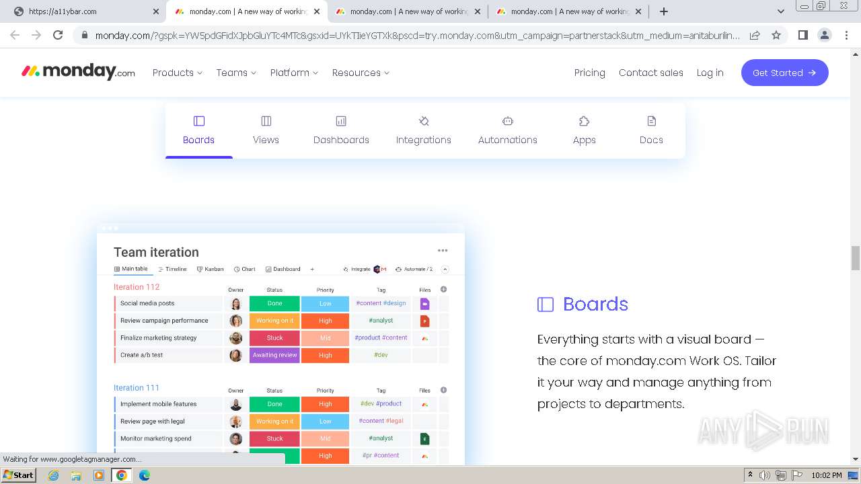Click the Kanban view in board
The height and width of the screenshot is (484, 861).
pyautogui.click(x=210, y=269)
